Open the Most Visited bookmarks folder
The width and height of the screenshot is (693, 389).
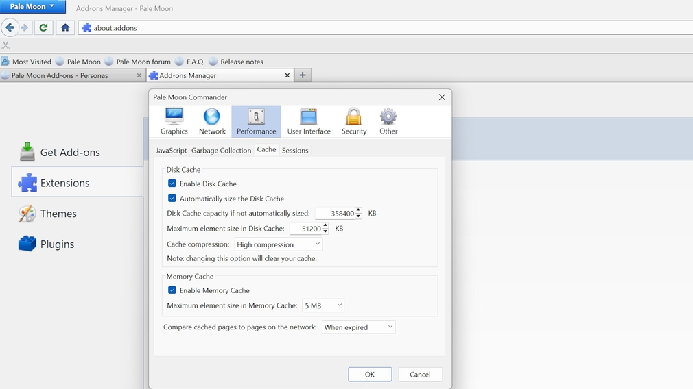[x=26, y=62]
